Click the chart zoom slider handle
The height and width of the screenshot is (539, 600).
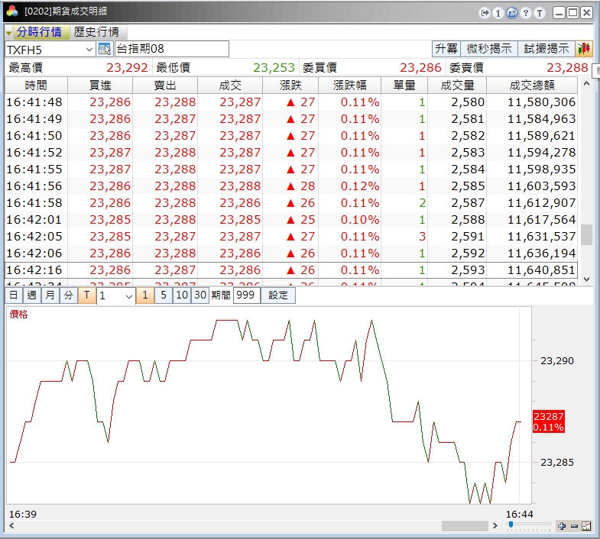point(511,525)
